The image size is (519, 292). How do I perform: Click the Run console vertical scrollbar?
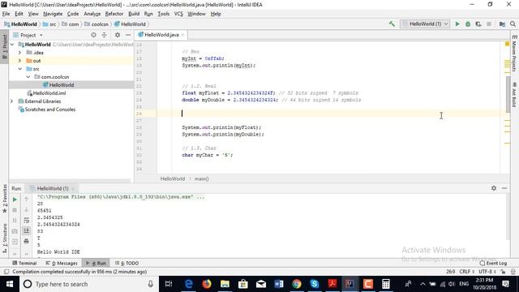[x=508, y=217]
